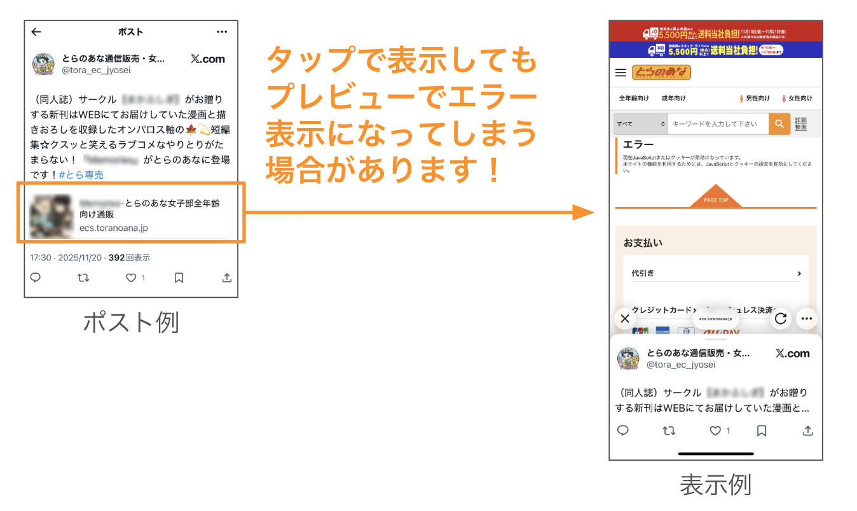Reload the preview page with the refresh icon
Image resolution: width=857 pixels, height=511 pixels.
(x=781, y=318)
